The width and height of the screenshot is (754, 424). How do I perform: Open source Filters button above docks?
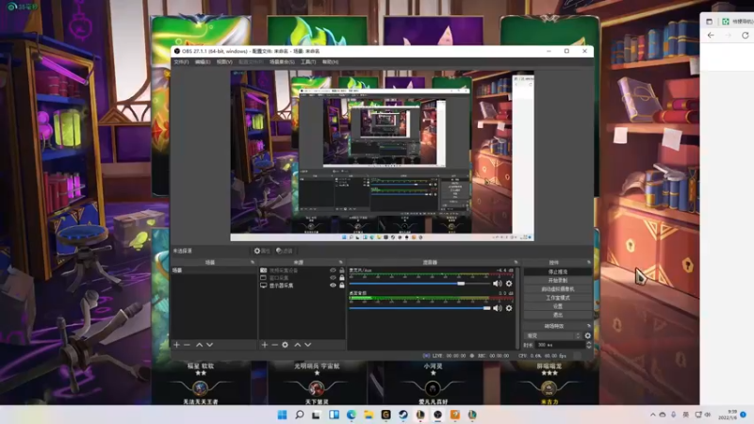(285, 251)
